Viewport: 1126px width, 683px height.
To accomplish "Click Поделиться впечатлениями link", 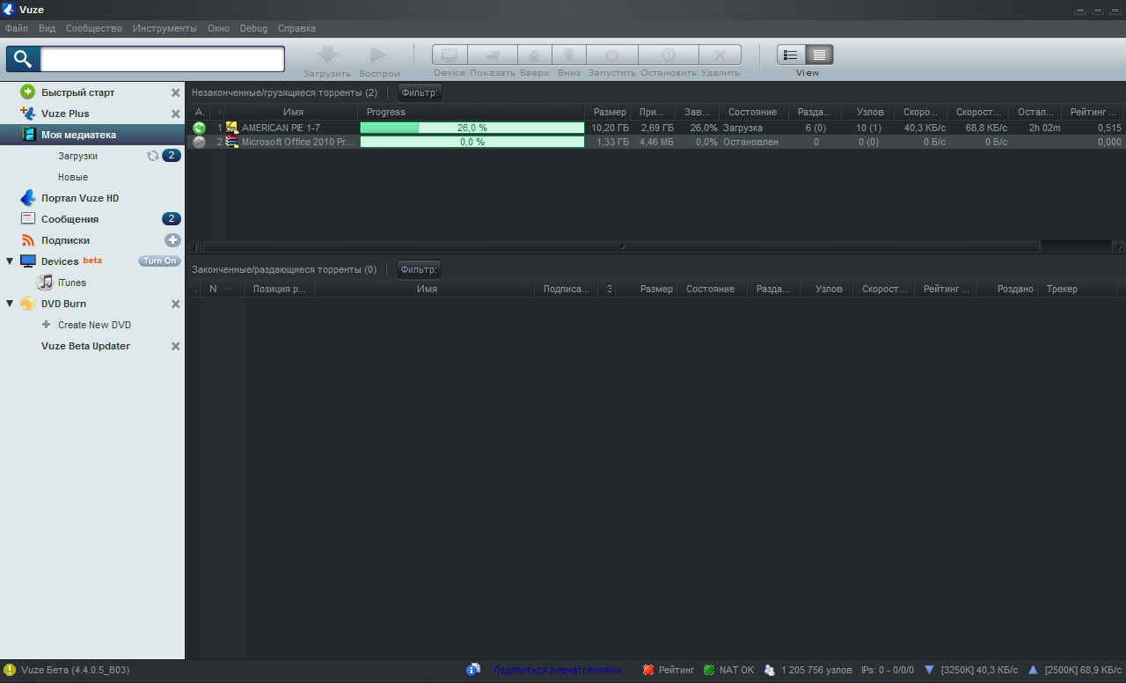I will click(557, 670).
